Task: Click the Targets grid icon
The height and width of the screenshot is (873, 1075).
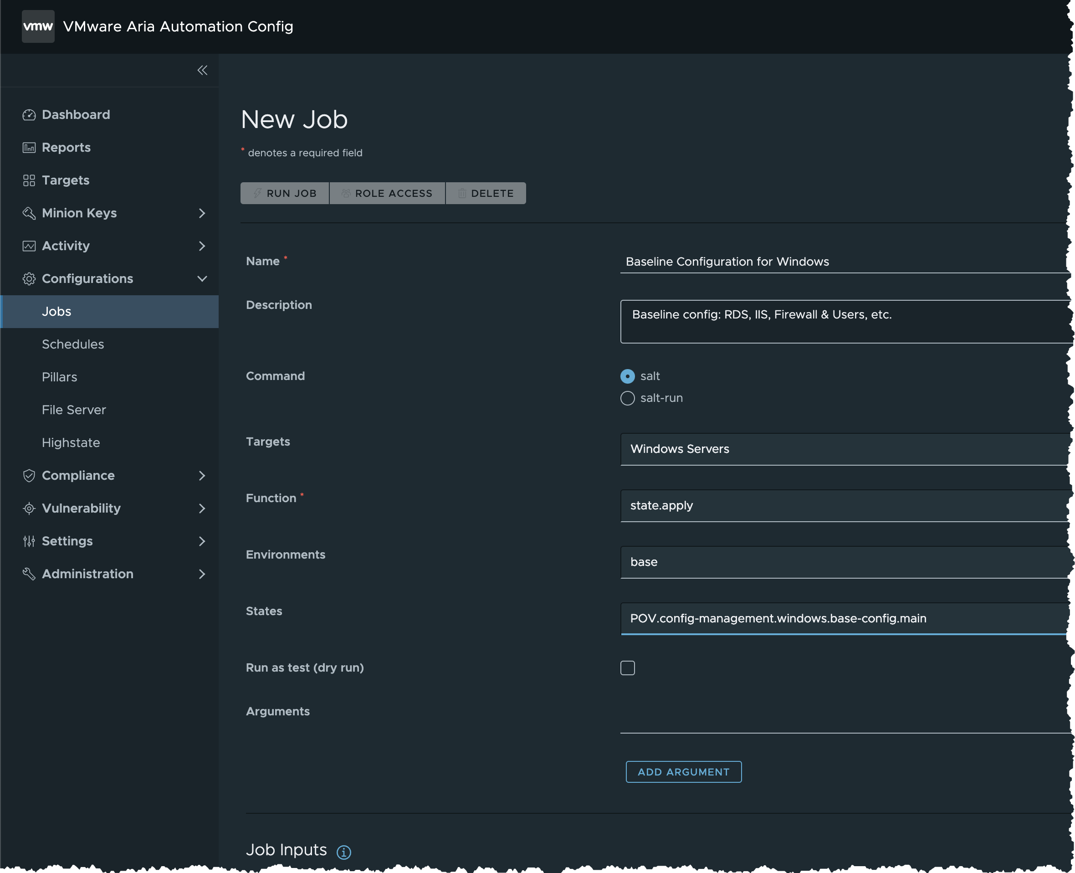Action: coord(29,180)
